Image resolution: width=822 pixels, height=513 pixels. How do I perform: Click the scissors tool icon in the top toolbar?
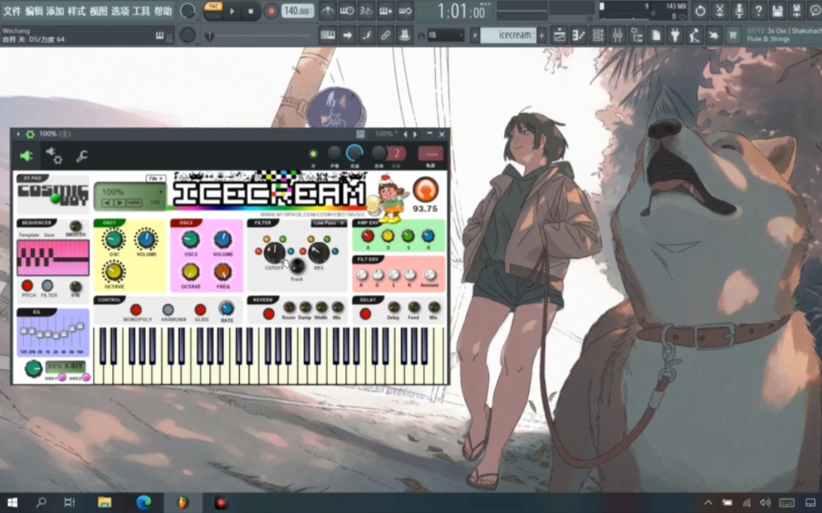[719, 10]
